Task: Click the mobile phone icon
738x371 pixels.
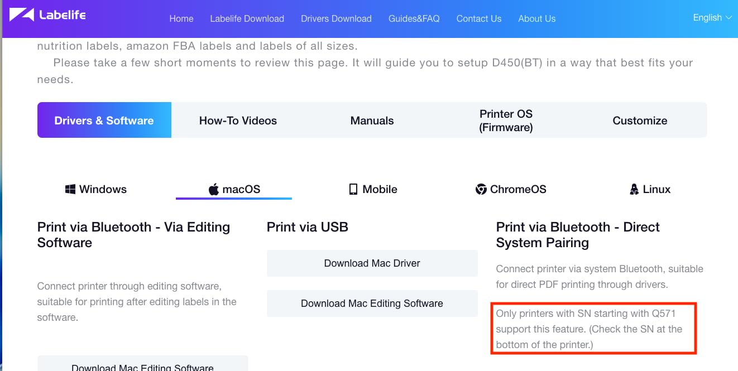Action: click(x=353, y=190)
